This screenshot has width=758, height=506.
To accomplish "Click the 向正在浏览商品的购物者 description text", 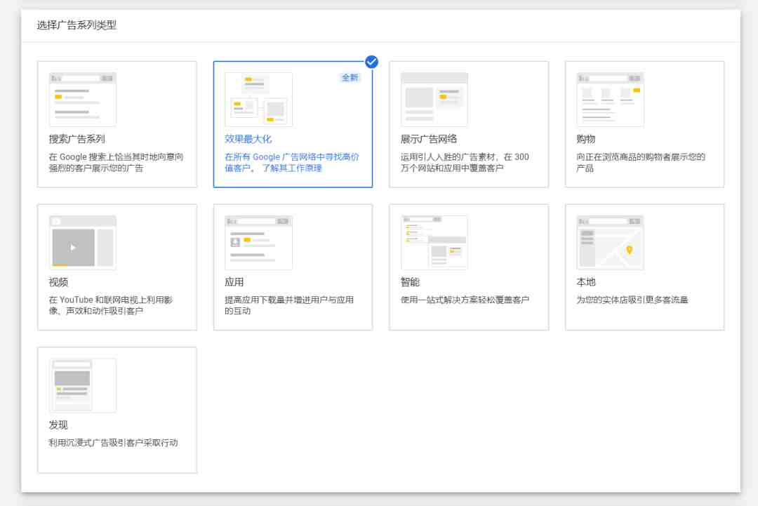I will pyautogui.click(x=641, y=162).
